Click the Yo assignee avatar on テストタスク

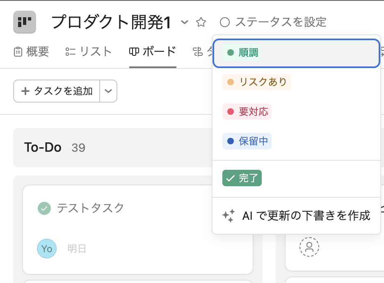pyautogui.click(x=47, y=249)
